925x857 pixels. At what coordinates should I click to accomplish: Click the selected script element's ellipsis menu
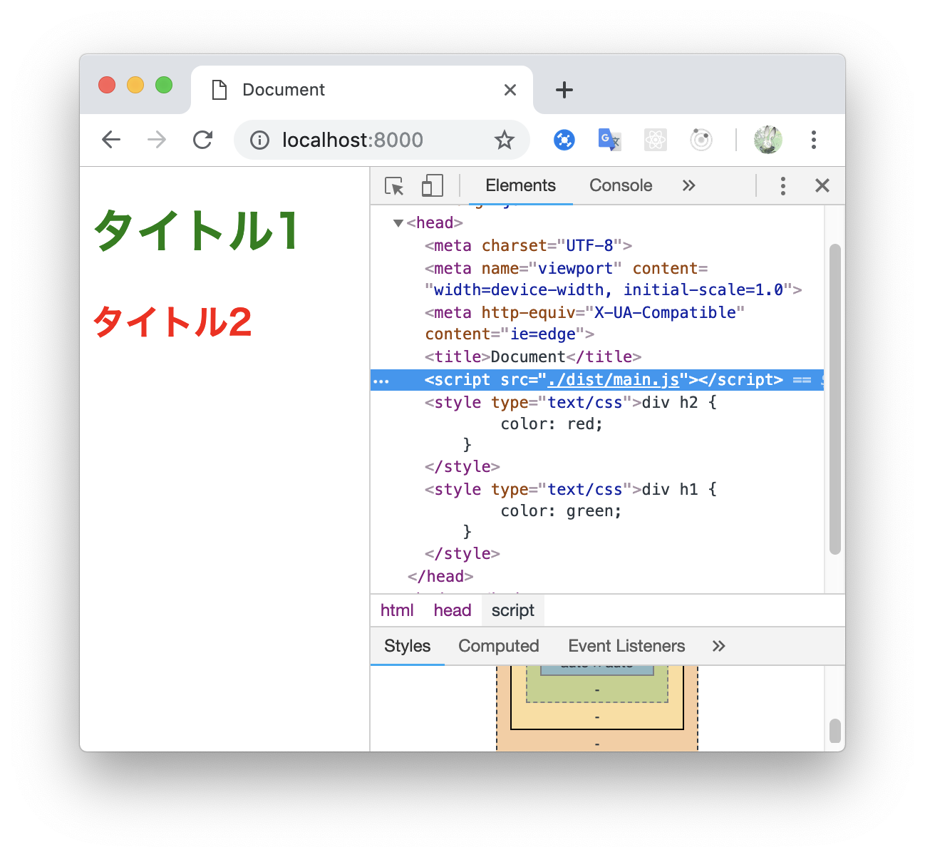[381, 380]
